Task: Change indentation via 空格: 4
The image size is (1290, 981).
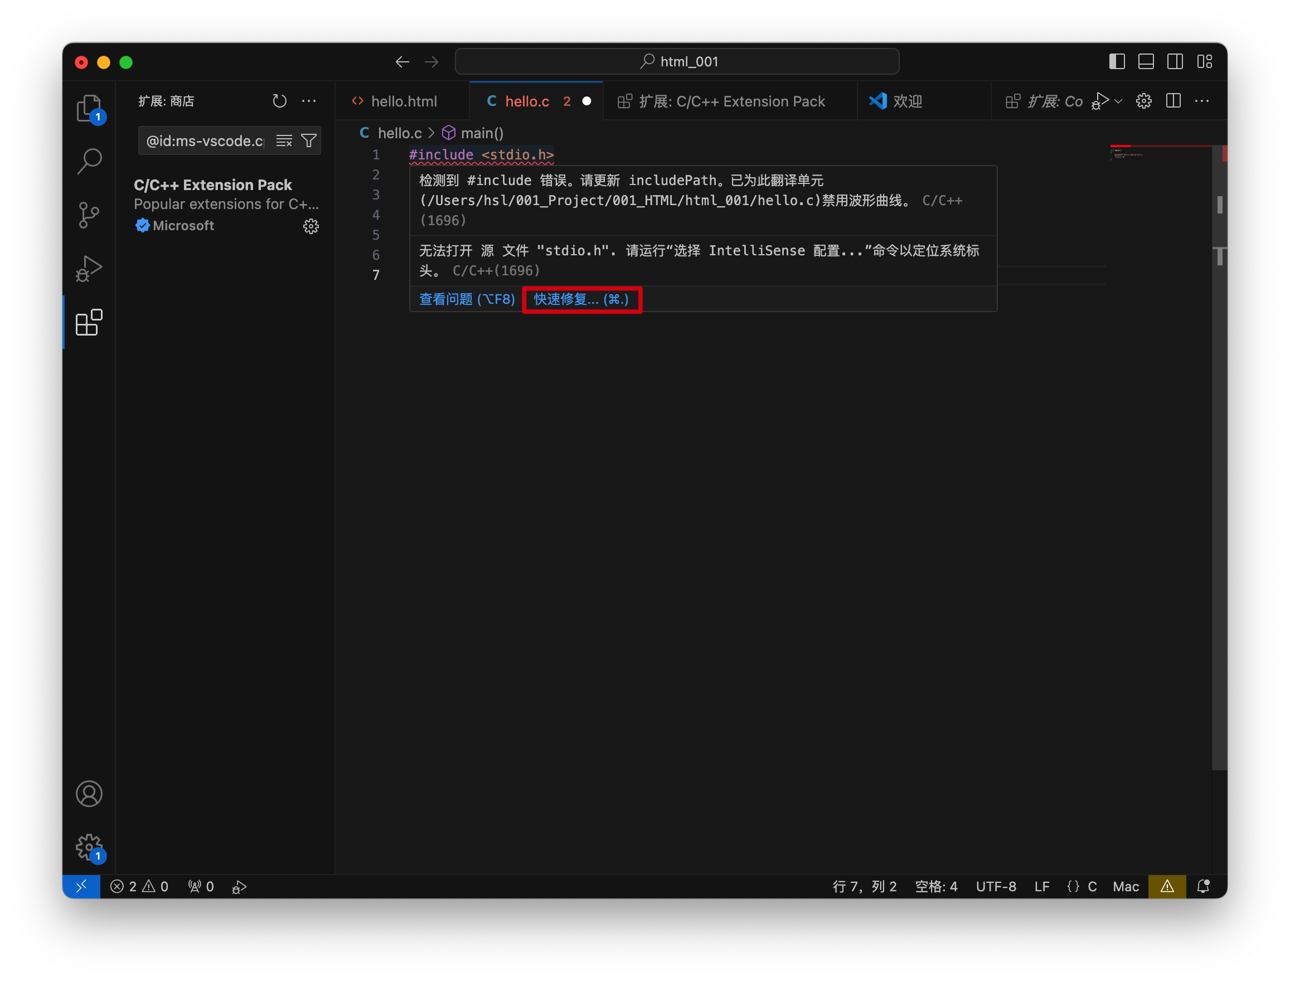Action: coord(936,886)
